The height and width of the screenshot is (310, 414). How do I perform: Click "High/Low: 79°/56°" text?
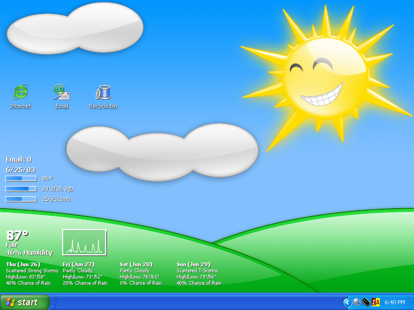tap(197, 277)
